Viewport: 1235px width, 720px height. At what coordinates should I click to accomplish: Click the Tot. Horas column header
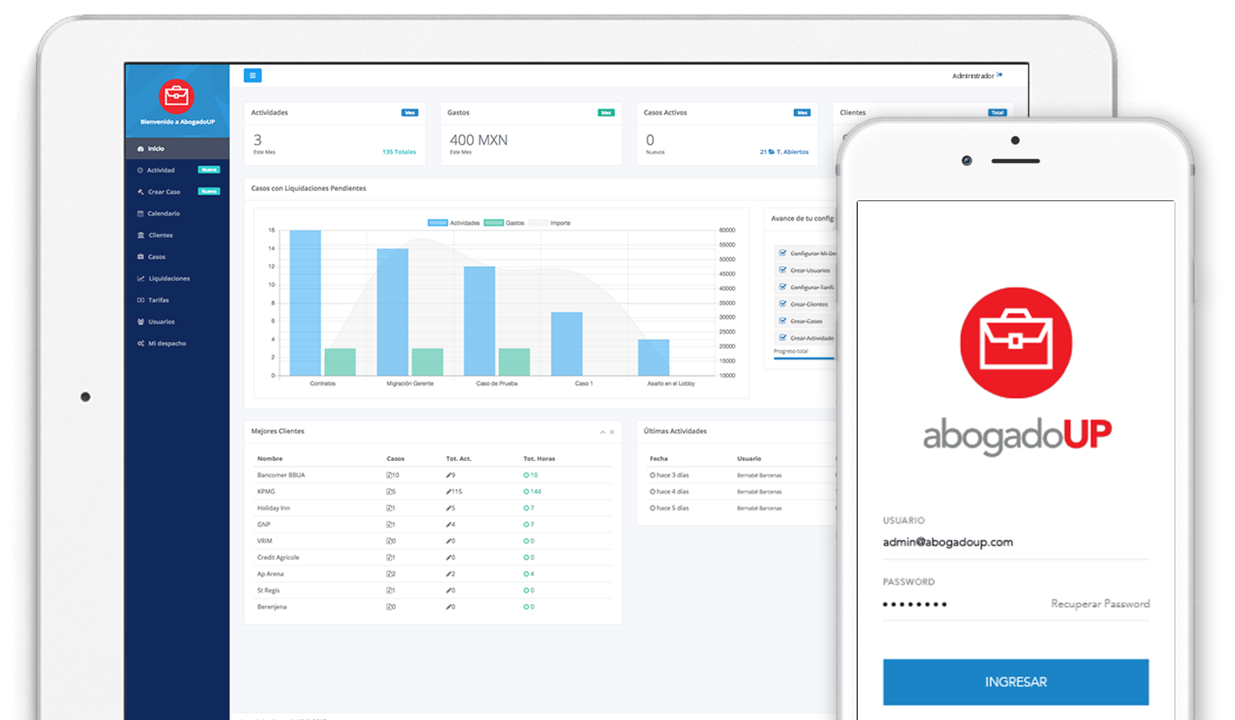point(539,458)
